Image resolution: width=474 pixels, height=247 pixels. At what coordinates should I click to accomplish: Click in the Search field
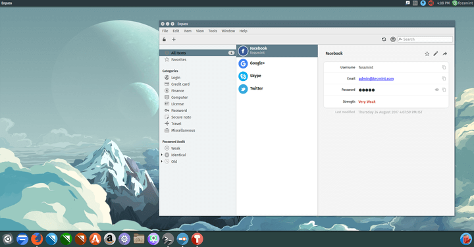[x=425, y=40]
